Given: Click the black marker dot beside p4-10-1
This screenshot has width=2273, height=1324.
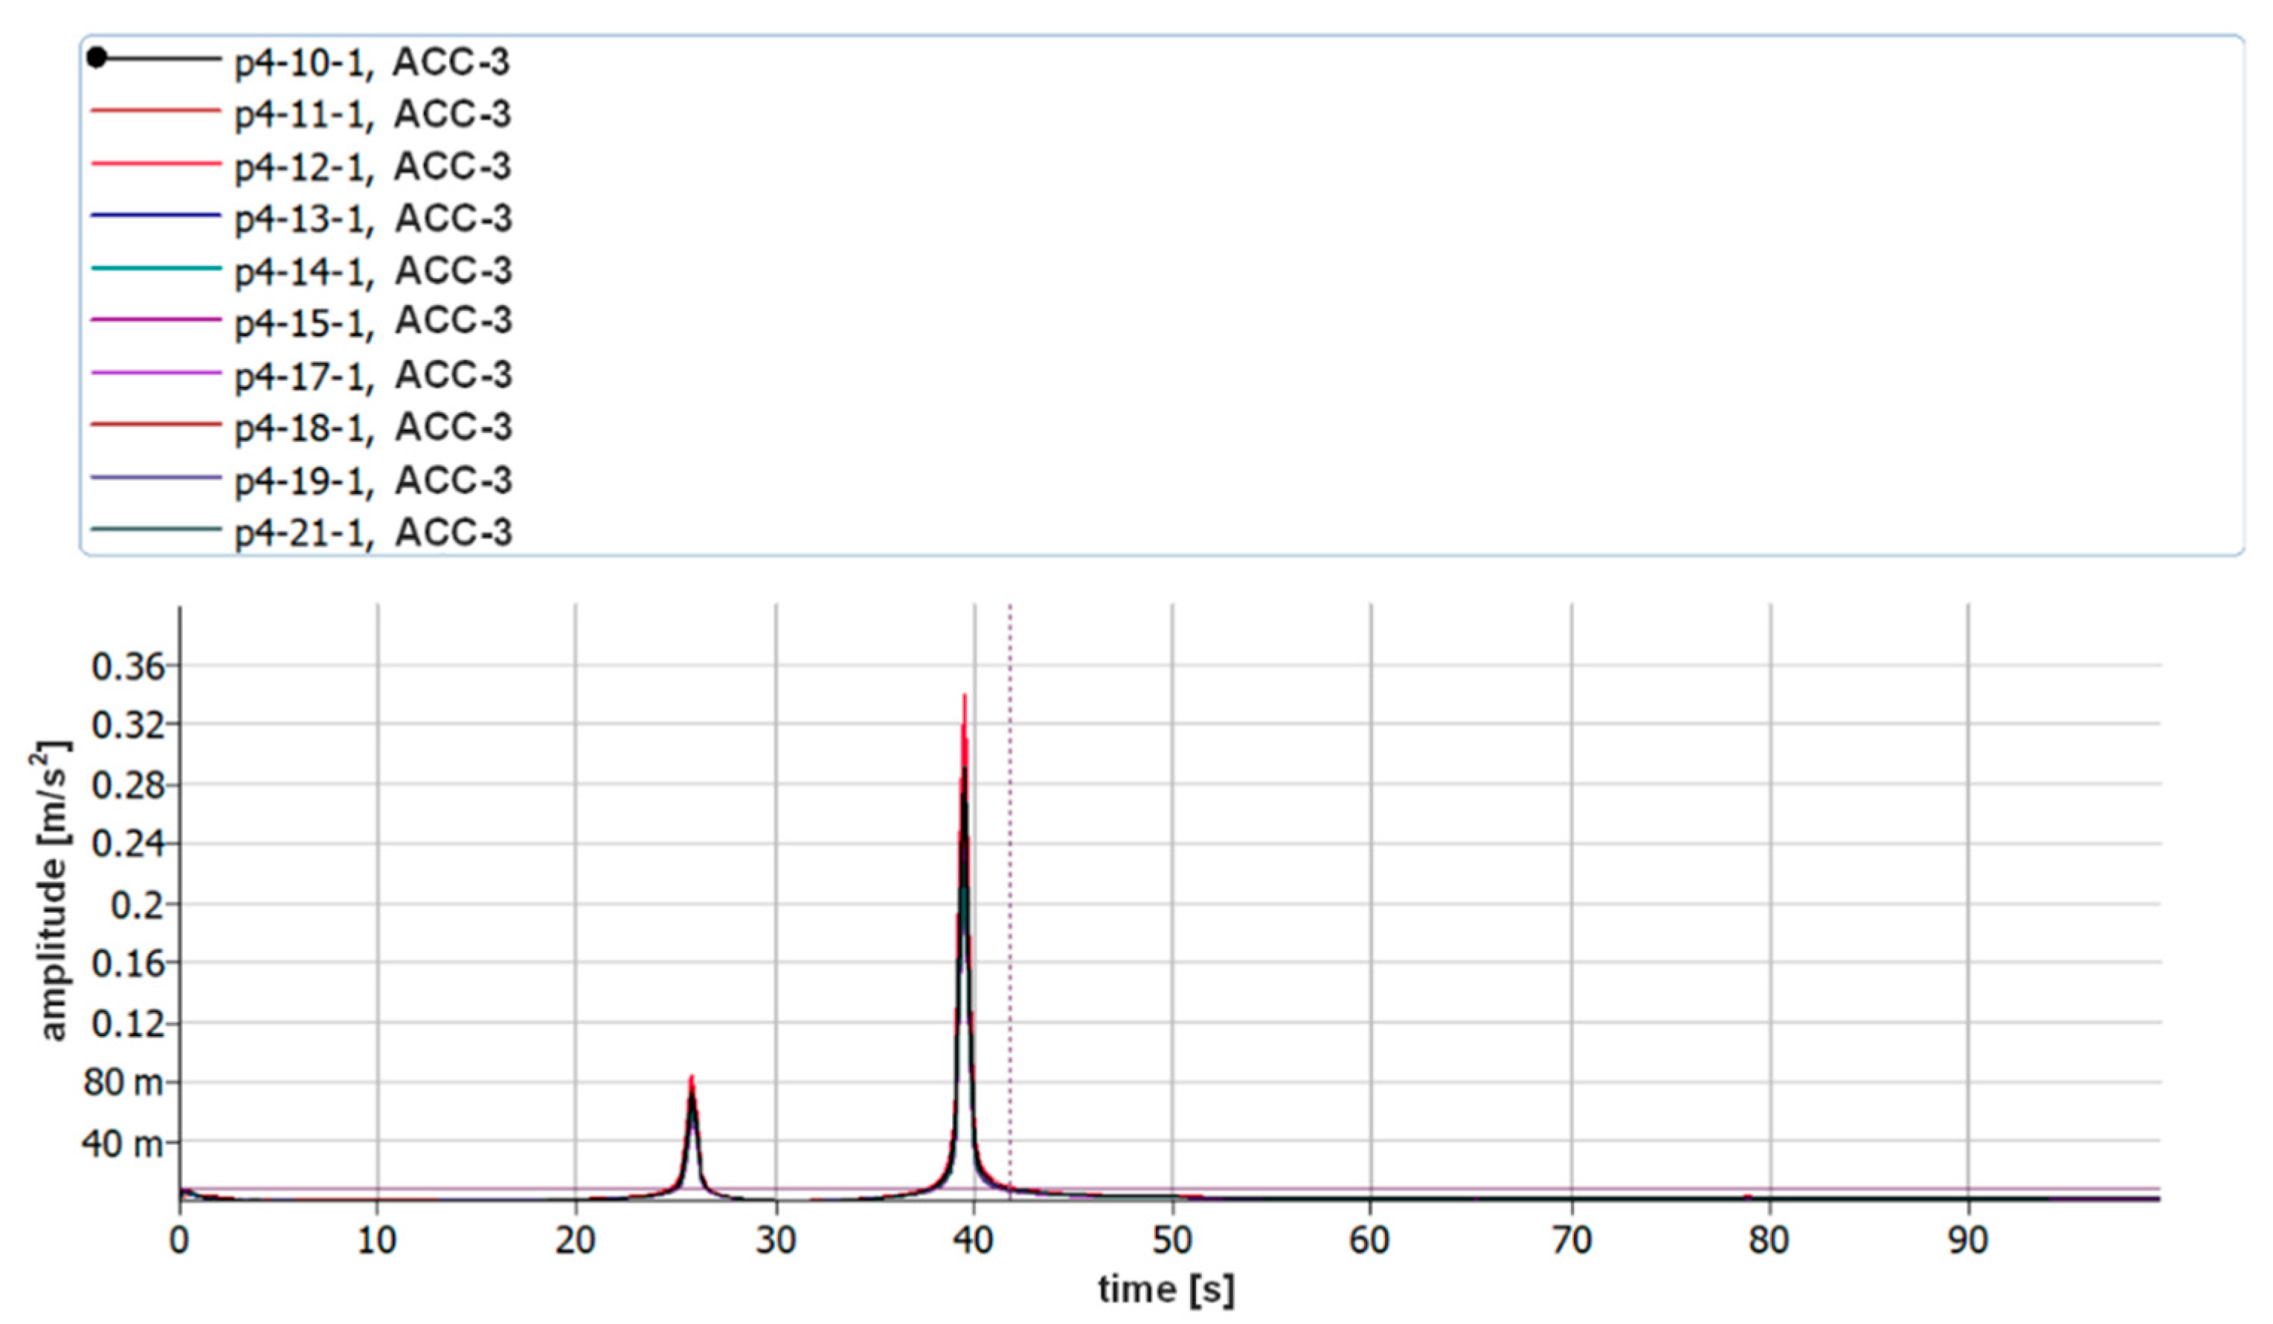Looking at the screenshot, I should click(x=97, y=59).
